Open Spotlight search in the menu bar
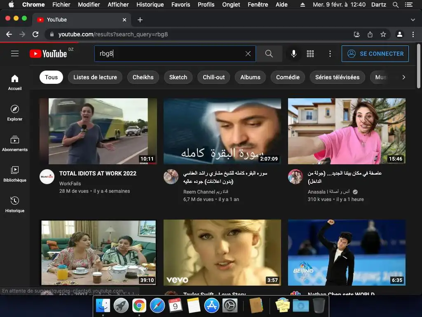 click(x=395, y=5)
